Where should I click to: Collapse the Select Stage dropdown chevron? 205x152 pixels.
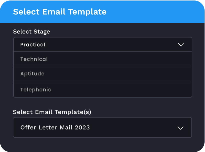coord(181,45)
